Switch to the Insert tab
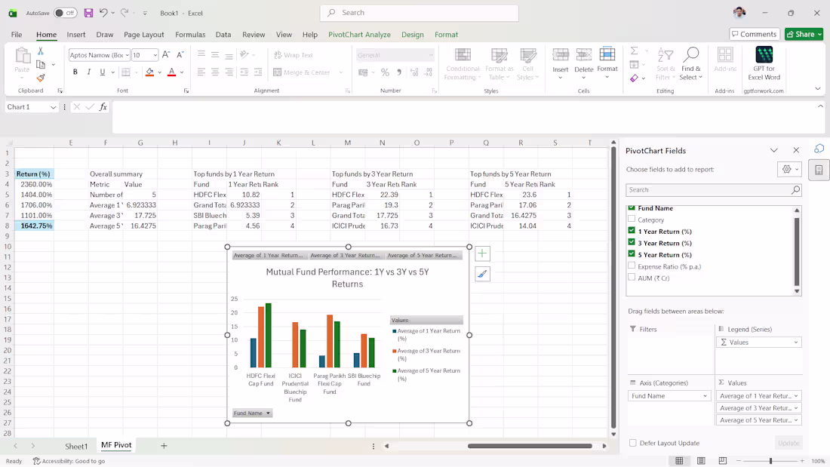 point(75,35)
